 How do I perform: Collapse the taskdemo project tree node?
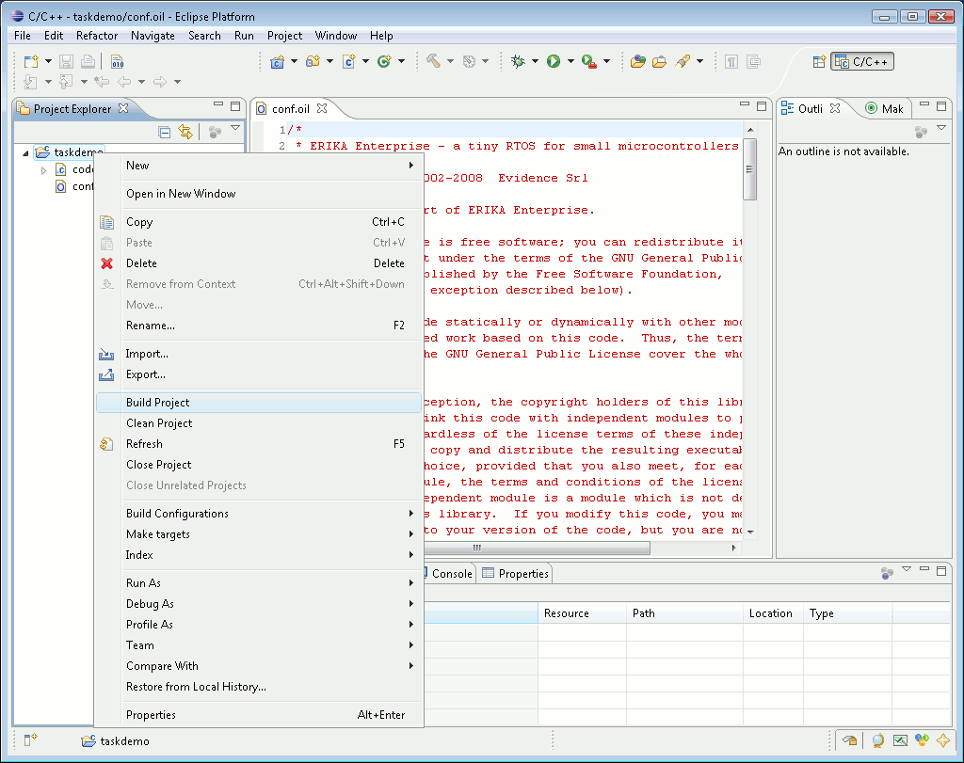tap(25, 153)
